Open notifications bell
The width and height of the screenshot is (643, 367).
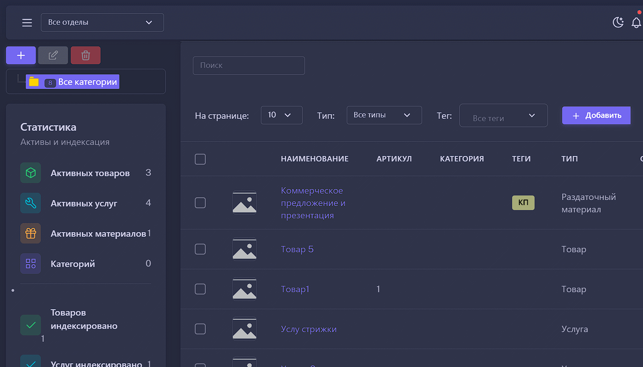click(636, 22)
